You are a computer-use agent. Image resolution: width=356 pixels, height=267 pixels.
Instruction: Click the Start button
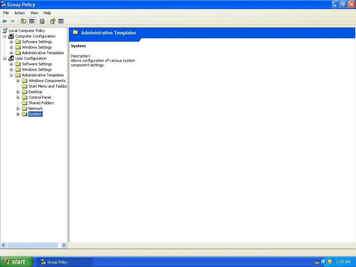[17, 262]
